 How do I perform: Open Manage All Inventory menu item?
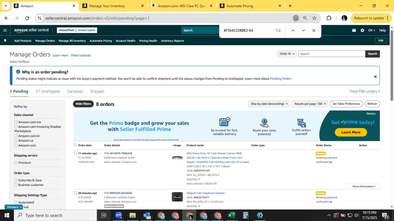72,41
